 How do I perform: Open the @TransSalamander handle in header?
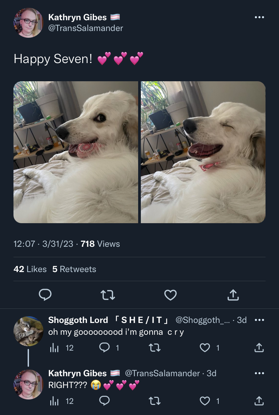86,28
